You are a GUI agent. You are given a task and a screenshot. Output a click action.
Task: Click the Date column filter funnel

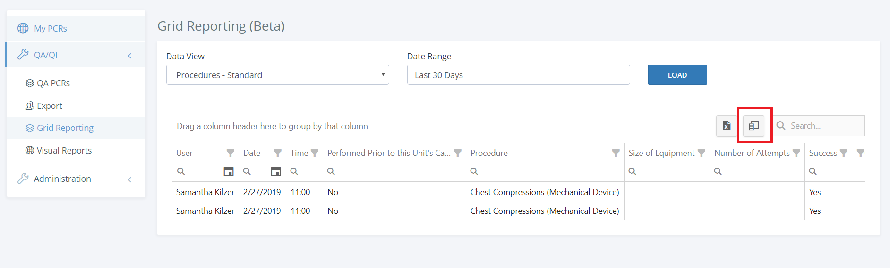click(x=277, y=153)
